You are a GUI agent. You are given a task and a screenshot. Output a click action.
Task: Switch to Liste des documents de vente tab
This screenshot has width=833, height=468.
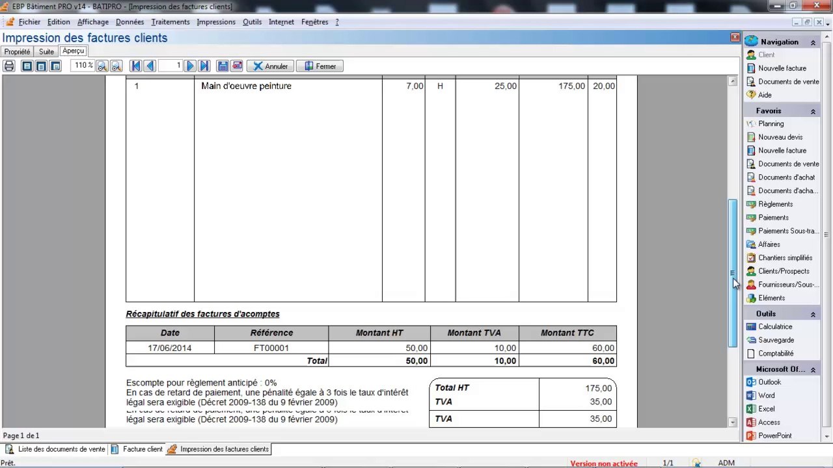coord(55,449)
